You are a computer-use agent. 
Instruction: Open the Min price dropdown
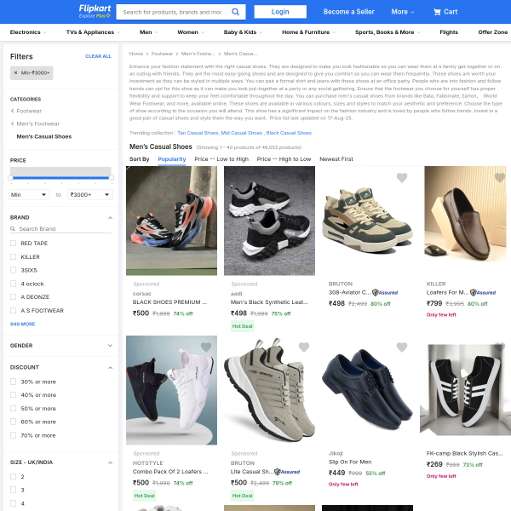tap(29, 194)
